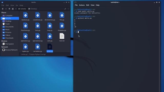Viewport: 164px width, 92px height.
Task: Select tuples.py file icon
Action: [25, 47]
